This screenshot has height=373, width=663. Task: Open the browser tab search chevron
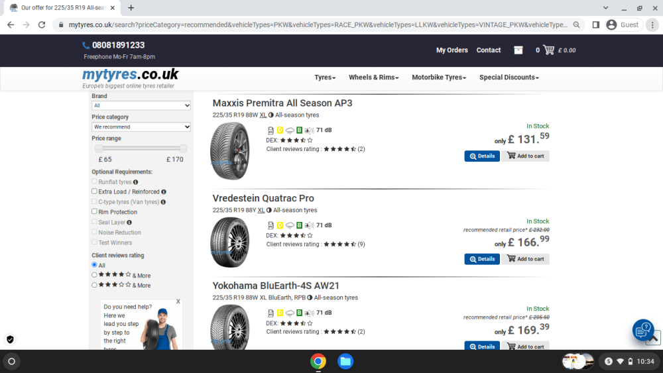pyautogui.click(x=605, y=7)
